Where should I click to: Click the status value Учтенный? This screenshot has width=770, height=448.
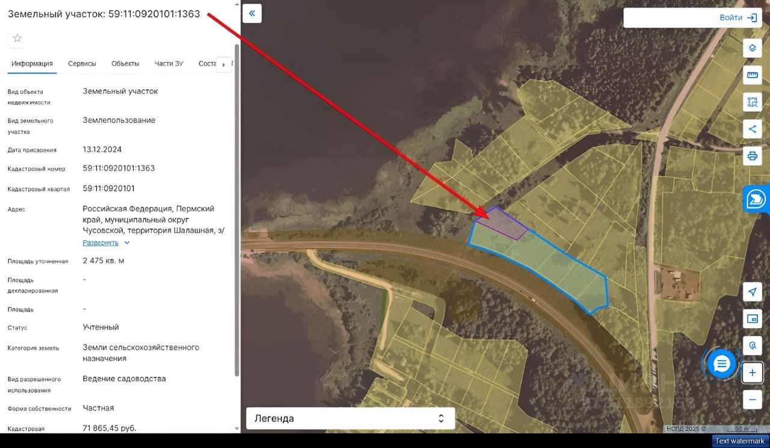(x=101, y=328)
